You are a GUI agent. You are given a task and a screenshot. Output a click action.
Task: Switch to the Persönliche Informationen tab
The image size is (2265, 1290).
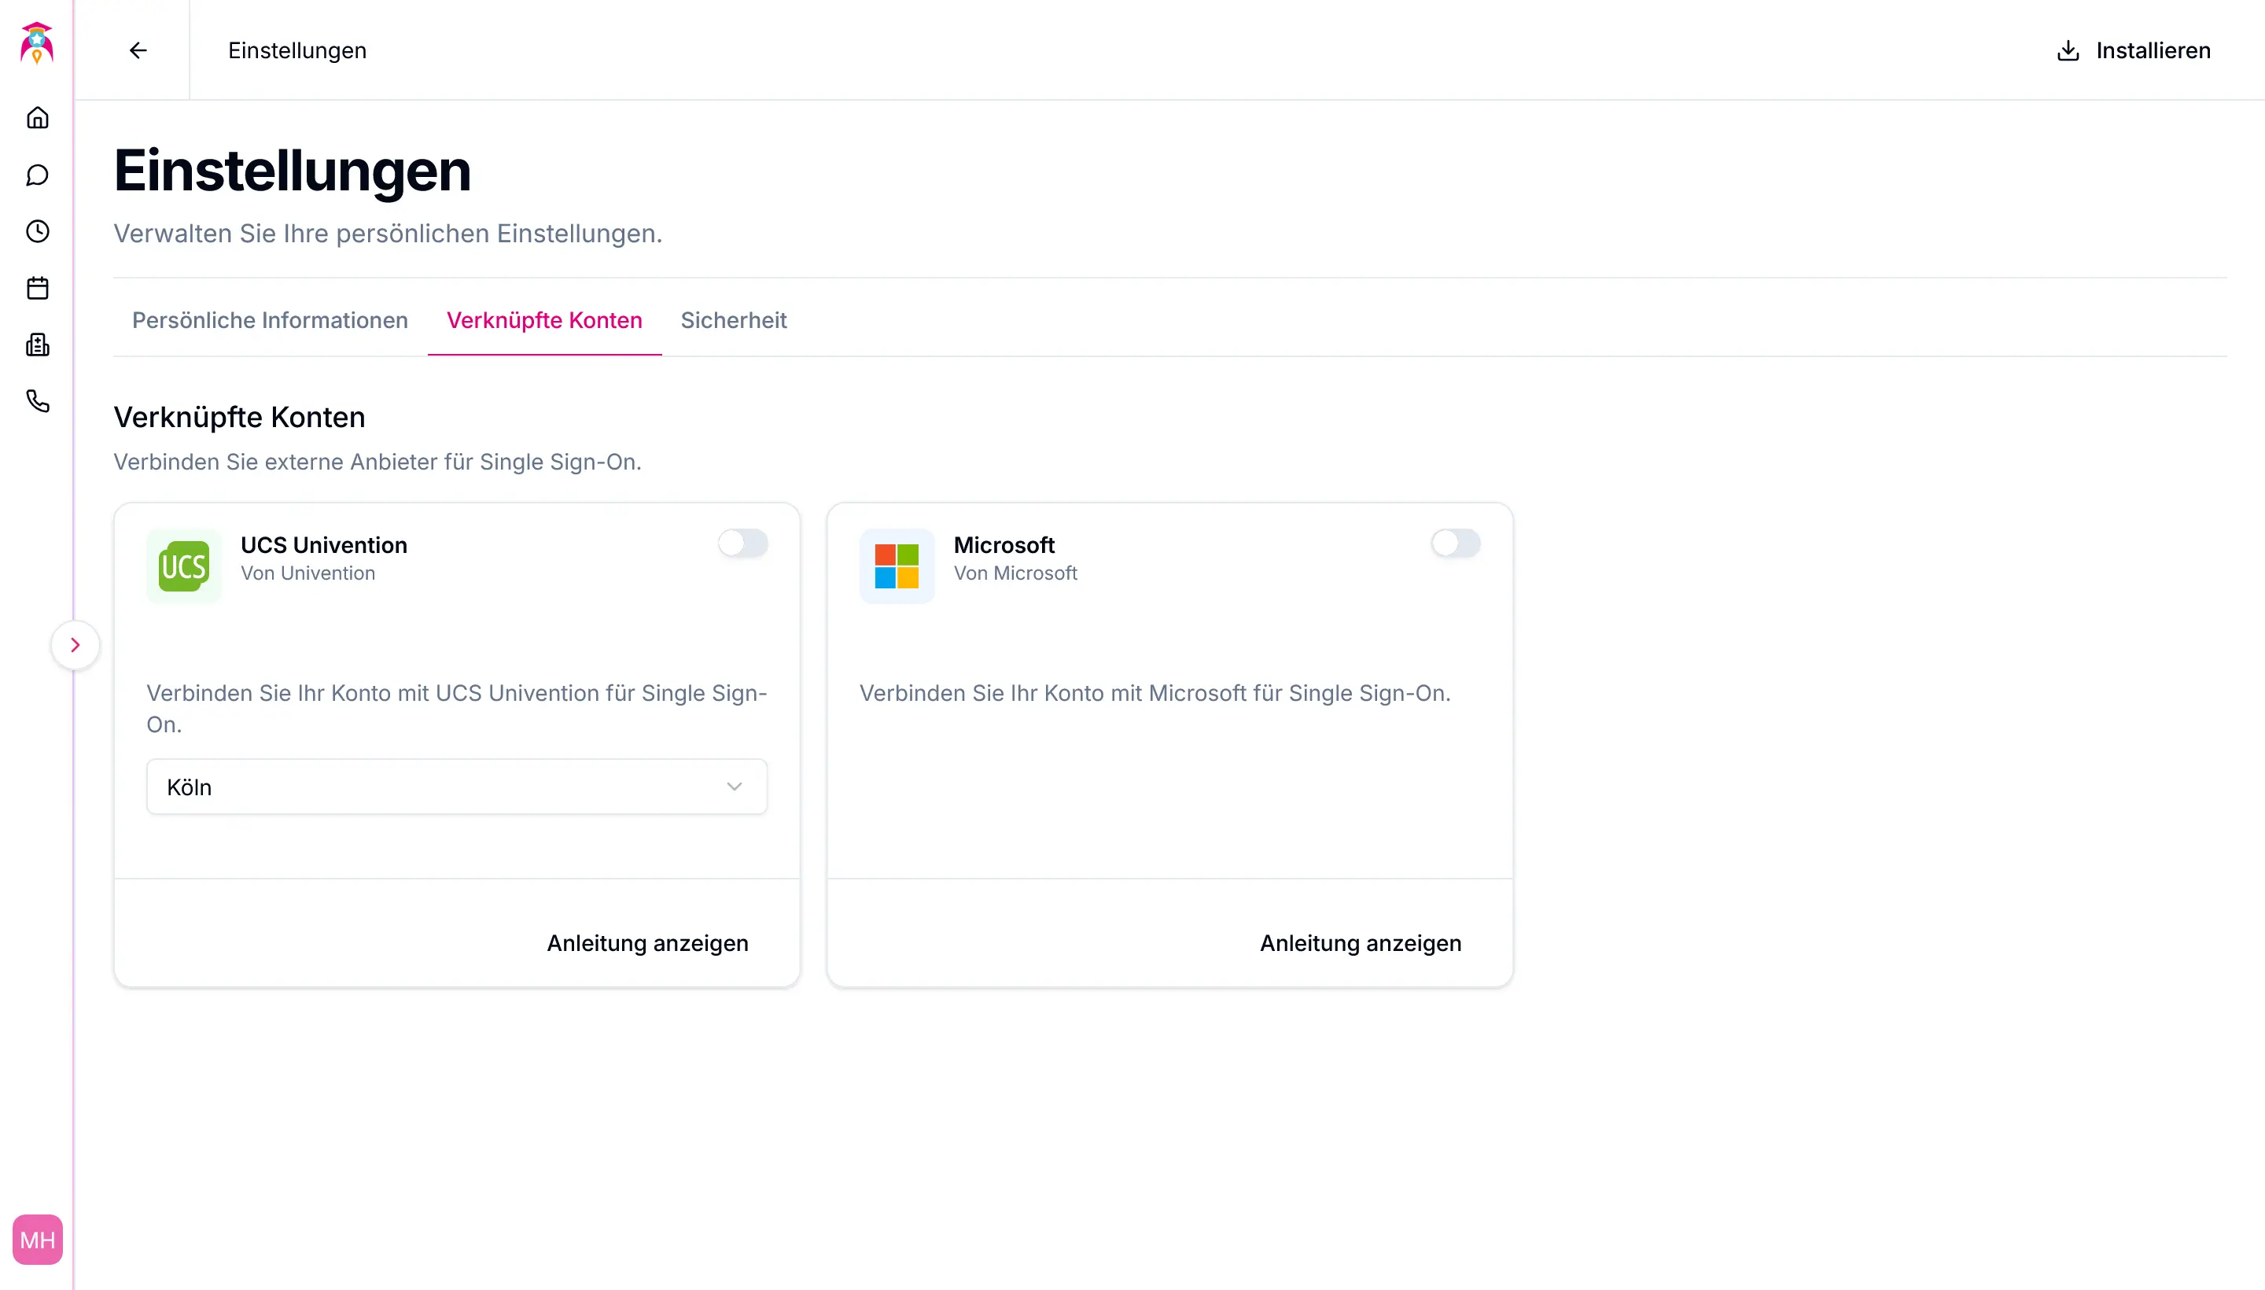[271, 320]
